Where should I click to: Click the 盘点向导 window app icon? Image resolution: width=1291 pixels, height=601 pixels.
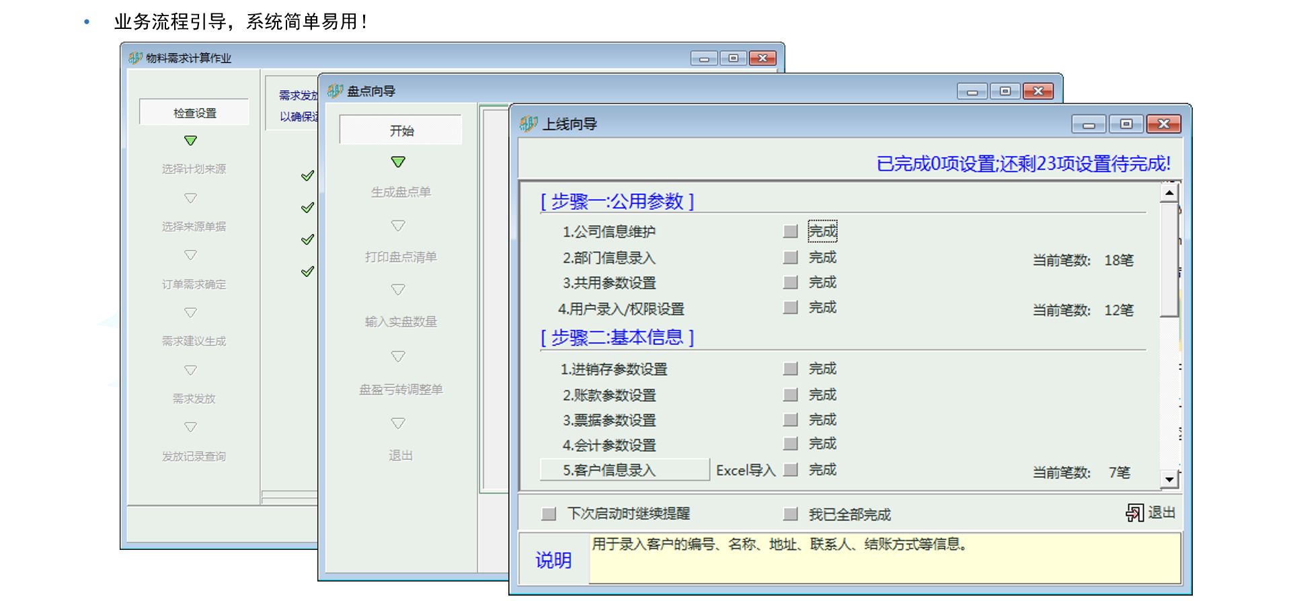[x=335, y=91]
